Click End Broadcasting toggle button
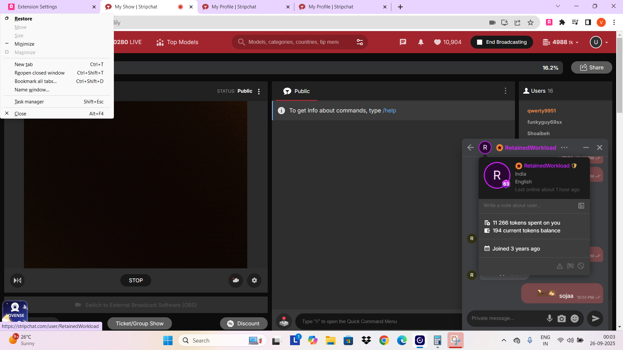 [502, 42]
